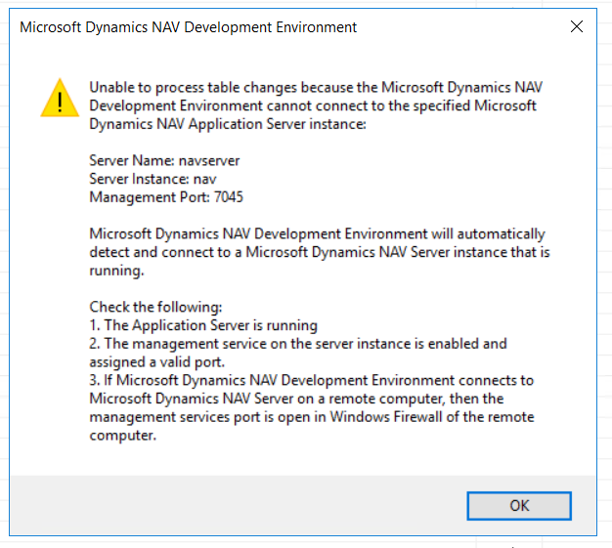
Task: Close the error dialog with the X
Action: (577, 27)
